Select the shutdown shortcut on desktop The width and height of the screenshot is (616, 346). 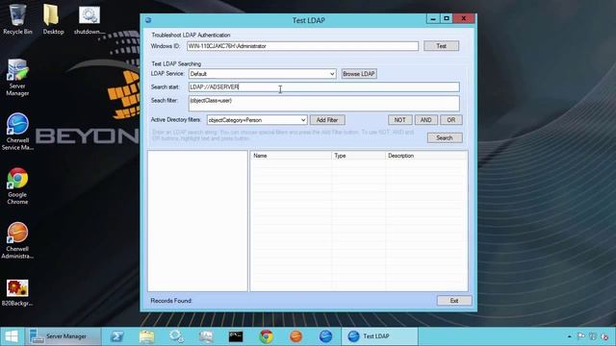[x=90, y=19]
